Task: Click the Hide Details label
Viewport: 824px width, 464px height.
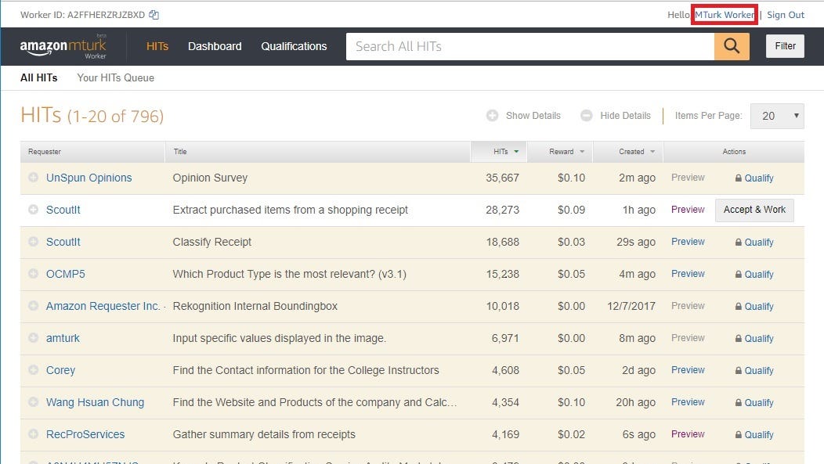Action: point(625,116)
